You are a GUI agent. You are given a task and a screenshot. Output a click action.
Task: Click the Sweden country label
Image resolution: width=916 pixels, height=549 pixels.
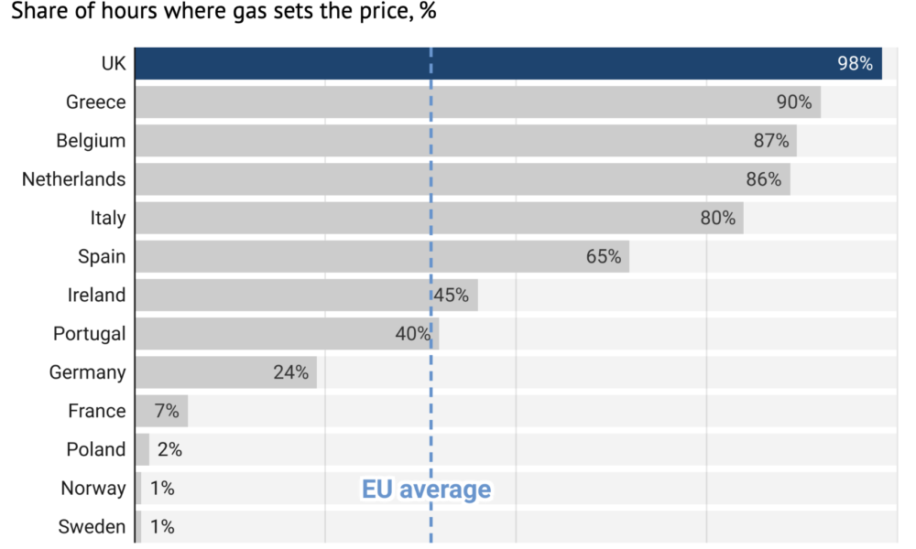[92, 527]
